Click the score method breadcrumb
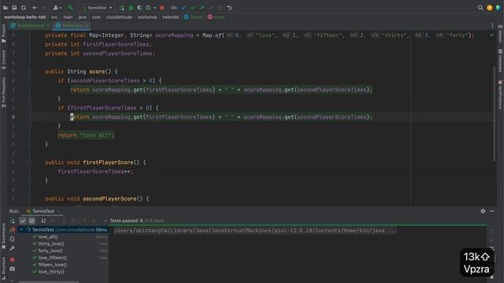This screenshot has height=283, width=504. click(217, 17)
